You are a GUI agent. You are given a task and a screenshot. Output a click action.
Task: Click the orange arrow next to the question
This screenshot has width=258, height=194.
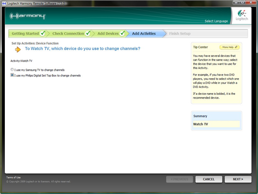point(18,49)
